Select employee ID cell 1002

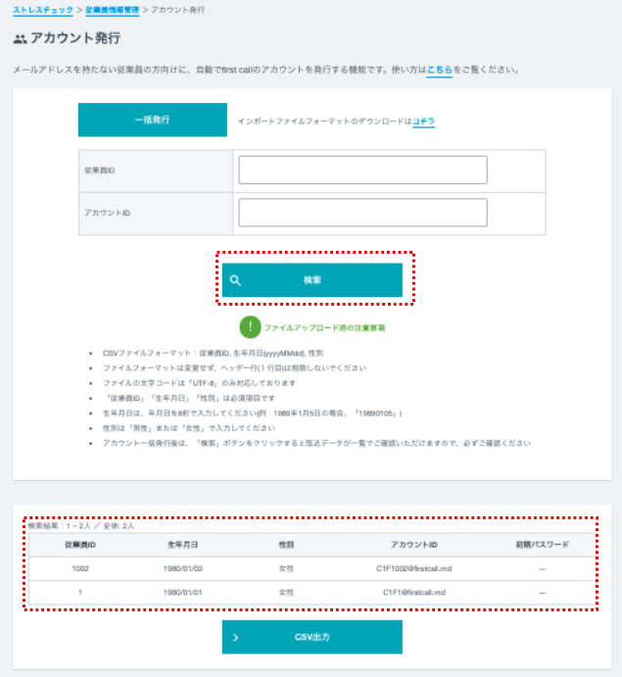(x=80, y=568)
